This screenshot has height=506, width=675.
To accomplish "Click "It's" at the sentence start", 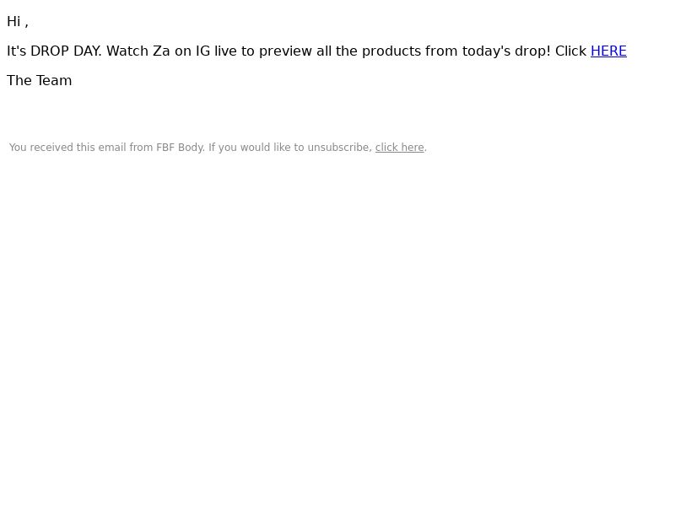I will pos(16,51).
